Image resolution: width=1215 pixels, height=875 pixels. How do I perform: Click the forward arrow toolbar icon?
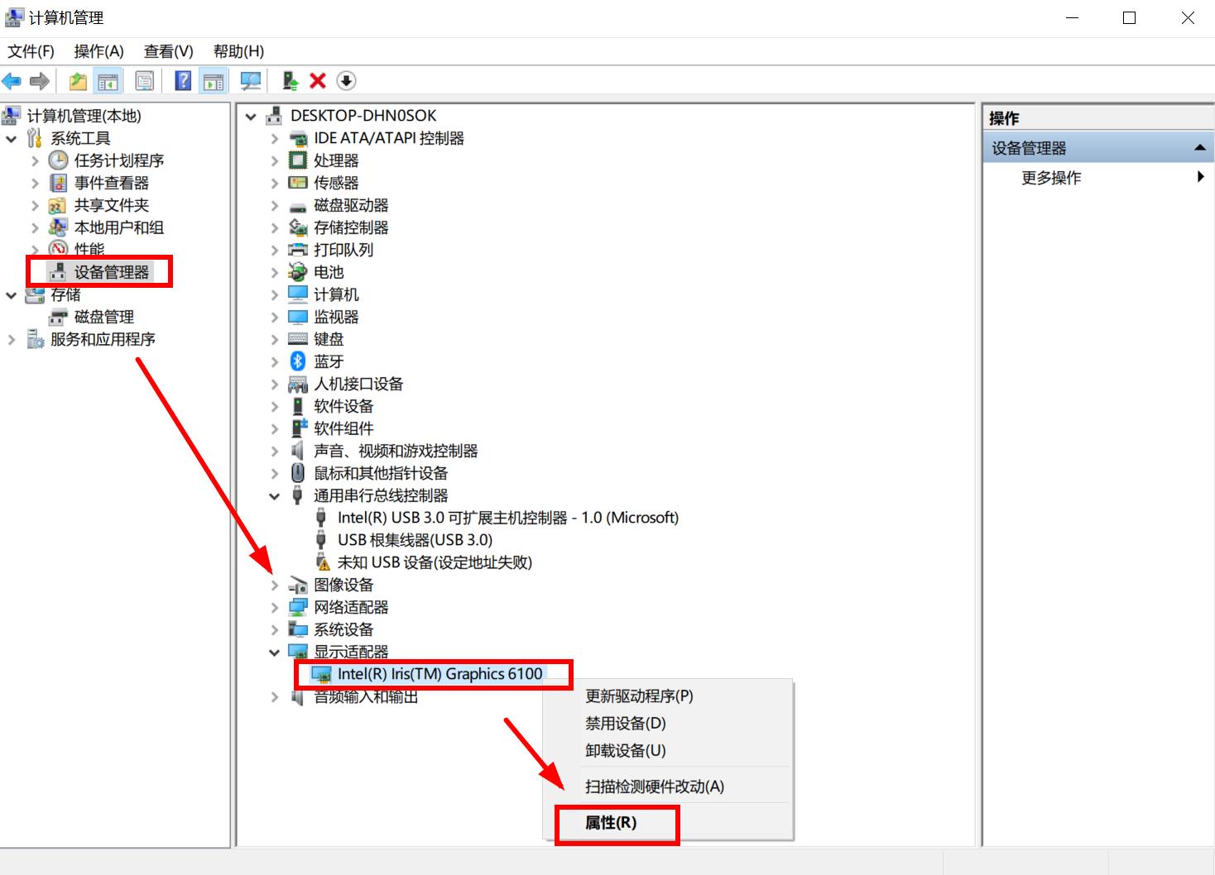[x=39, y=81]
